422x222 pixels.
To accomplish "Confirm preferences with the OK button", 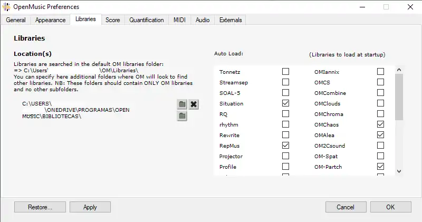I will pyautogui.click(x=390, y=207).
